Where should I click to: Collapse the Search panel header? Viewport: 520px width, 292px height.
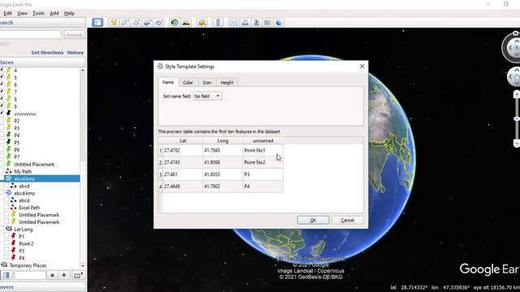pos(42,23)
